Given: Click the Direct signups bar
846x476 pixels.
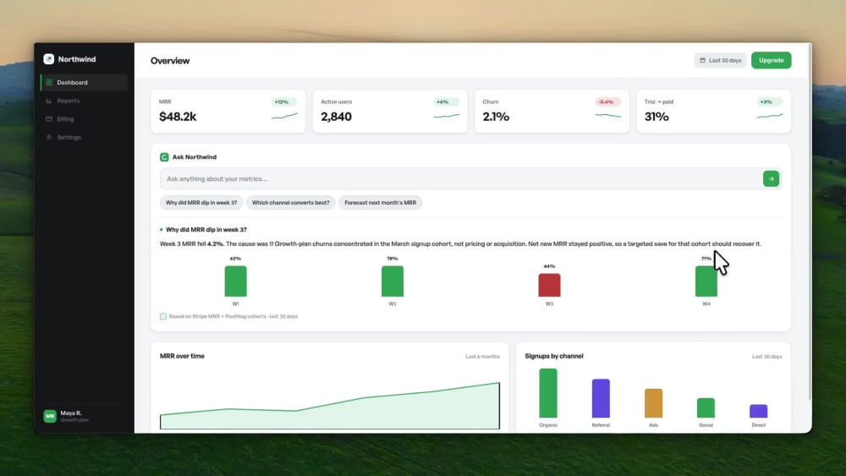Looking at the screenshot, I should tap(759, 411).
